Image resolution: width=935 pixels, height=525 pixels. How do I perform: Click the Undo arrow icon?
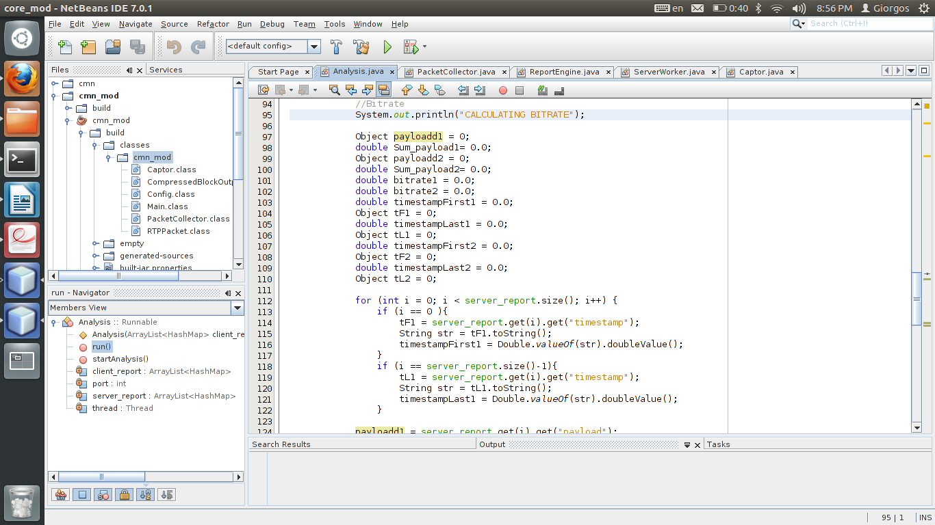pyautogui.click(x=174, y=47)
